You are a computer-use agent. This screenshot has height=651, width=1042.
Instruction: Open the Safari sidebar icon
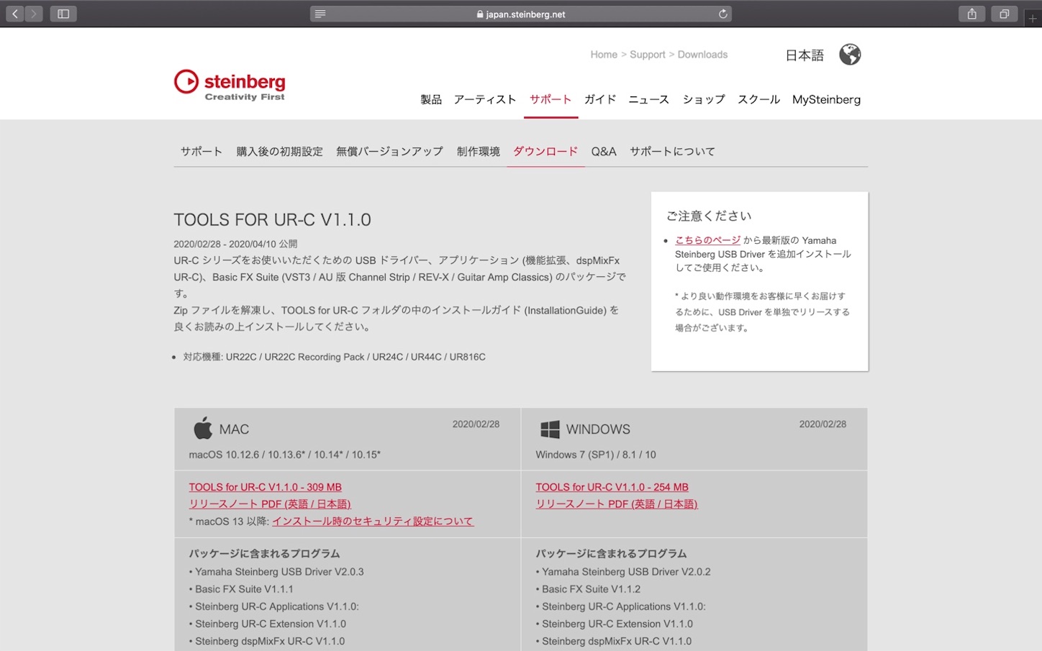[63, 13]
